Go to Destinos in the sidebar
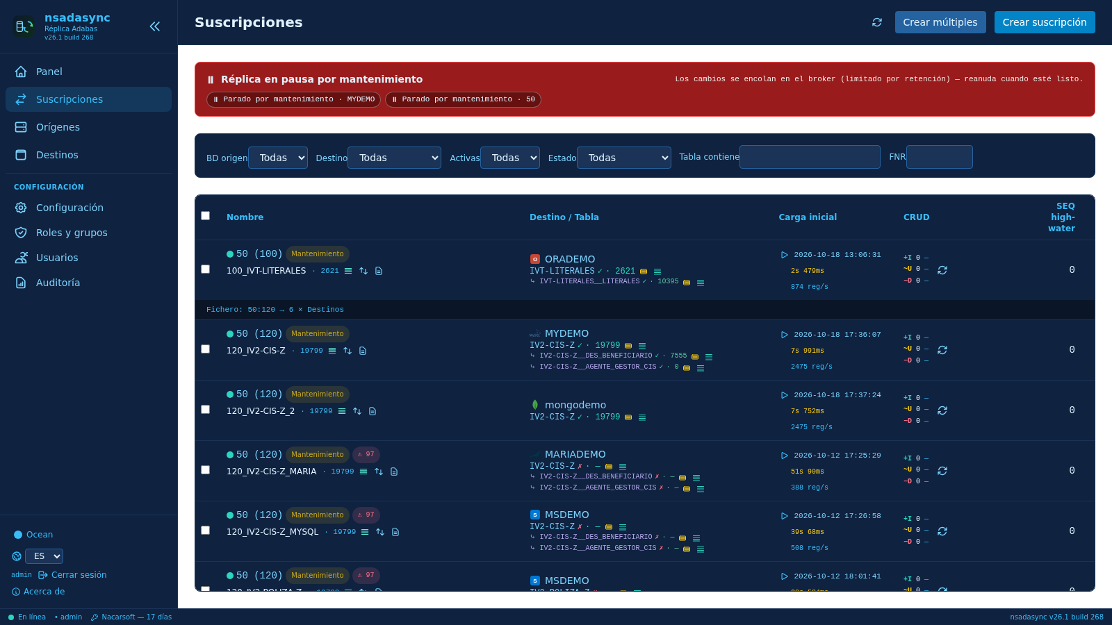 coord(88,155)
